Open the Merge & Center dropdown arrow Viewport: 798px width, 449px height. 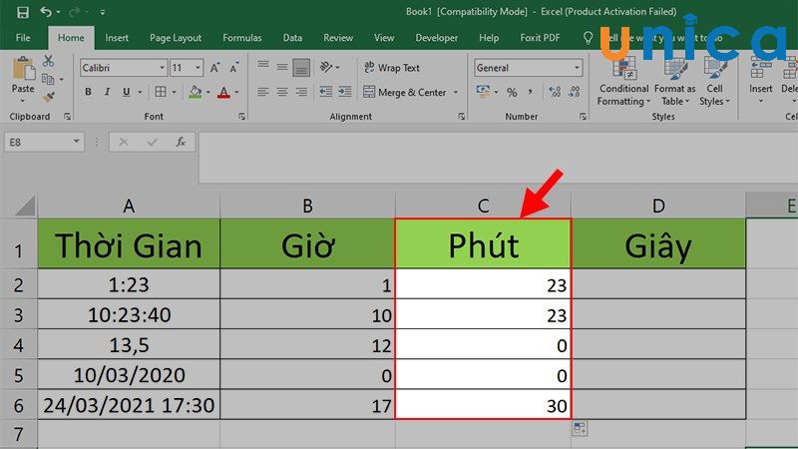tap(456, 92)
